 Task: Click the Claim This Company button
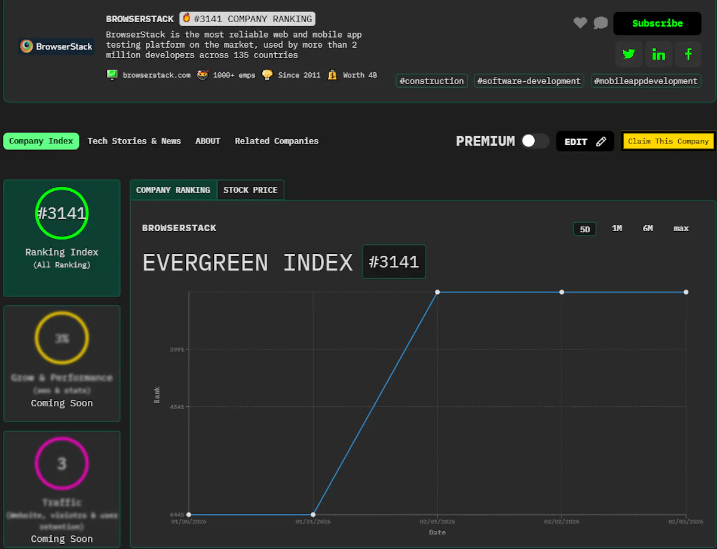coord(668,141)
